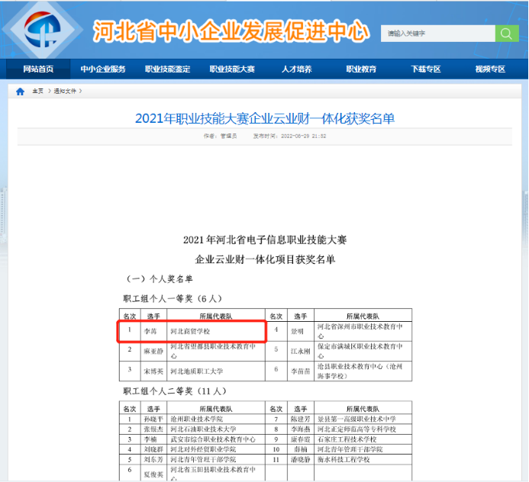Click 河北青年管理干部学院 in 刘东芳's row

click(203, 459)
